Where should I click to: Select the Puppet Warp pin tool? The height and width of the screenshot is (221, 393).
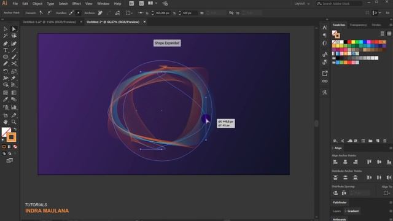(14, 78)
